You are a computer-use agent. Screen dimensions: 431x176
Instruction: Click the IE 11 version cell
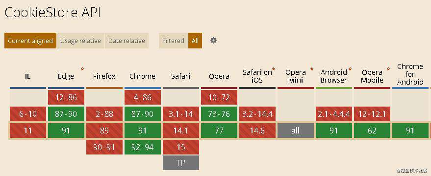pos(28,131)
